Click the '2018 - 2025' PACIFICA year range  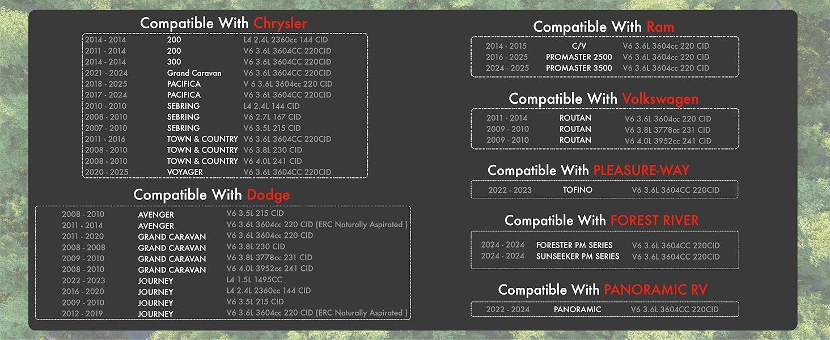(x=106, y=84)
